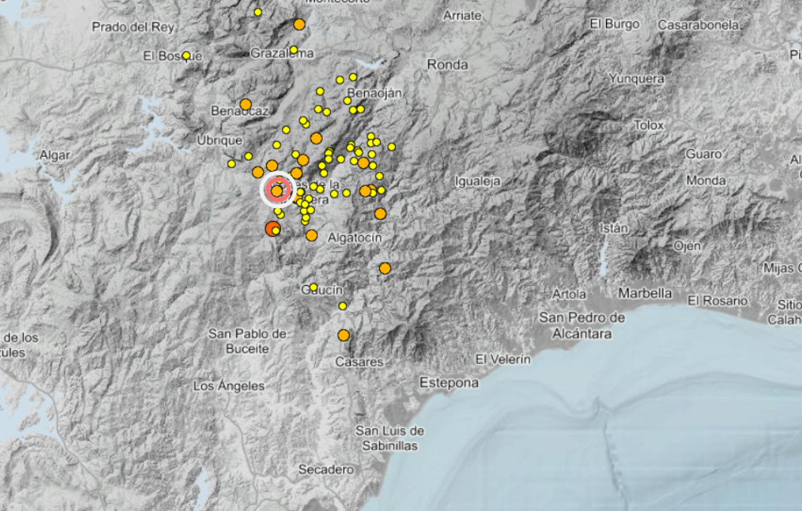
Task: Click the San Pedro de Alcántara label
Action: [582, 325]
